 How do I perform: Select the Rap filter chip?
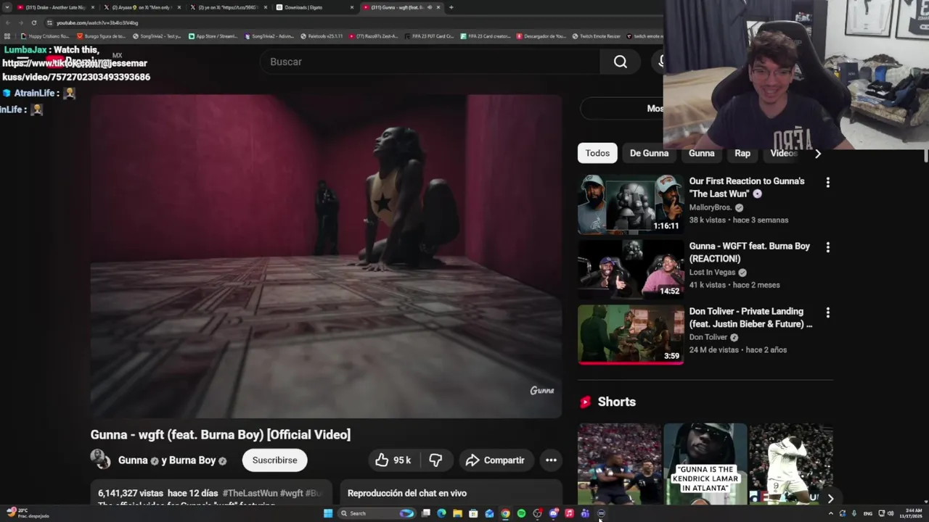click(742, 153)
